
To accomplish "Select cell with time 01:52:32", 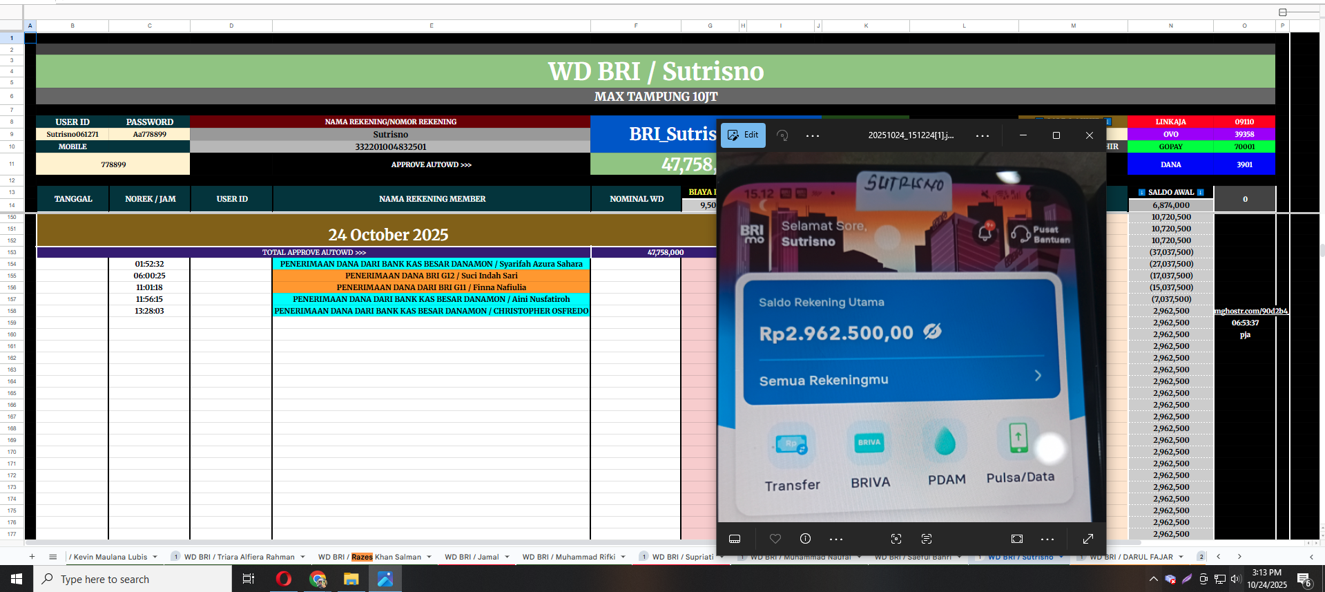I will pyautogui.click(x=149, y=264).
